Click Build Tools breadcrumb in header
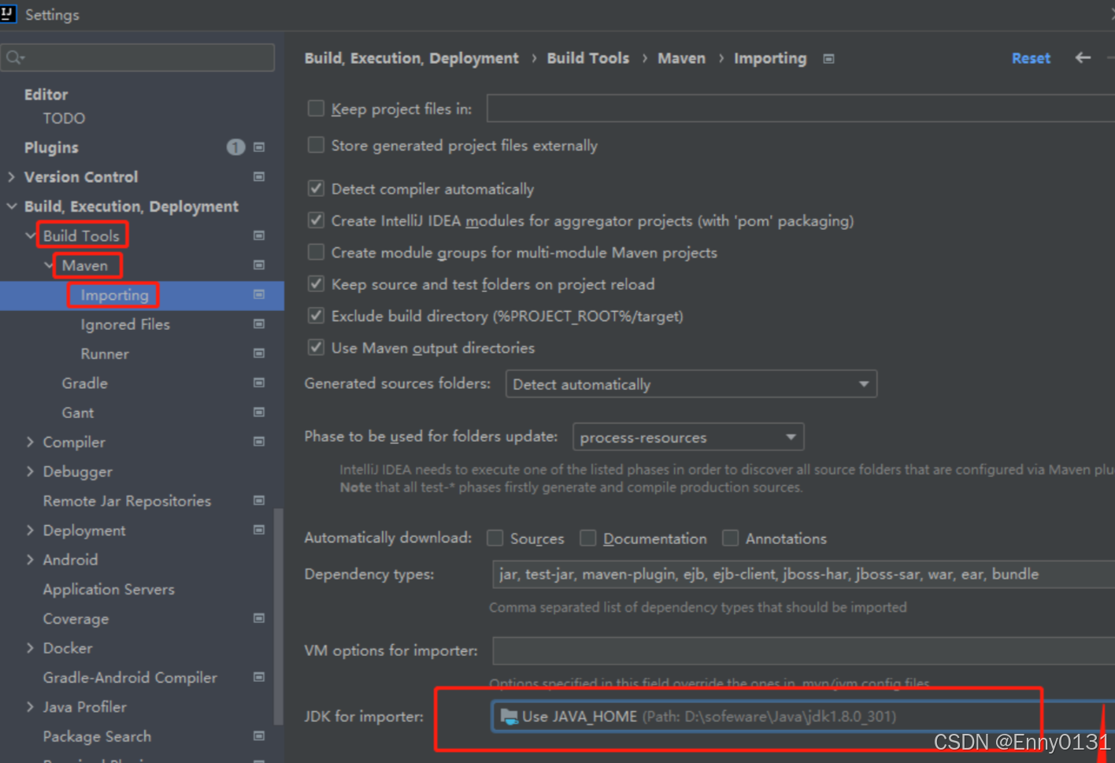This screenshot has height=763, width=1115. pyautogui.click(x=588, y=58)
